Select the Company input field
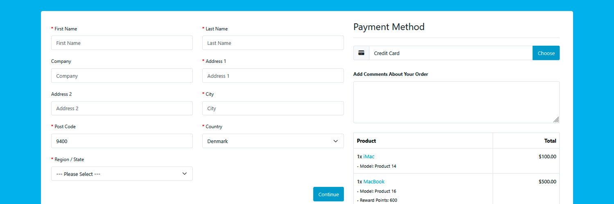 tap(122, 76)
